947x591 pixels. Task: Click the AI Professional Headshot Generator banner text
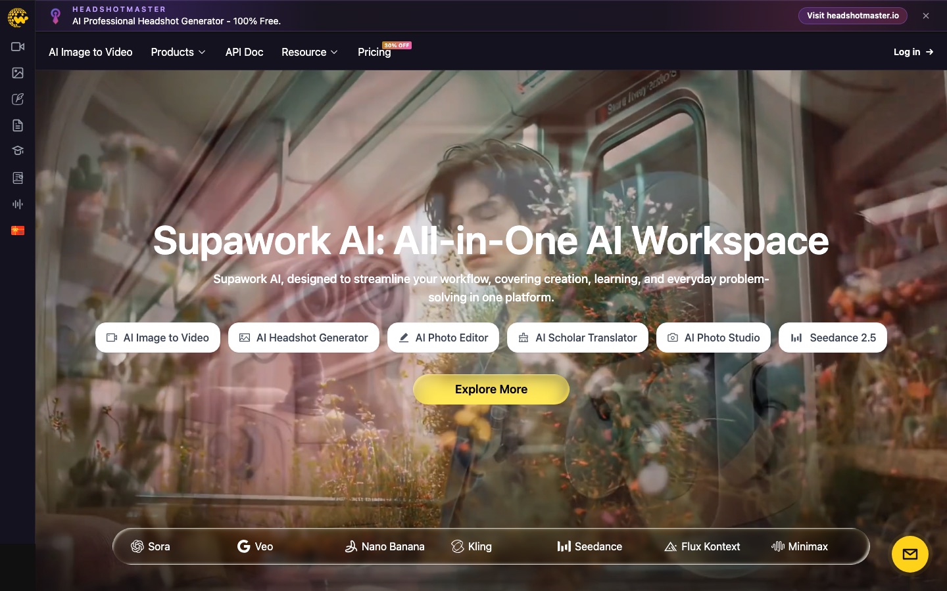176,21
